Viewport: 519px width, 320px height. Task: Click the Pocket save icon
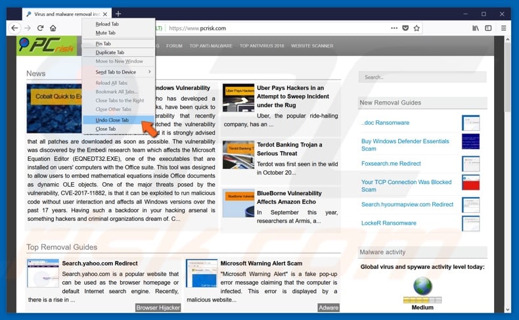(x=405, y=28)
